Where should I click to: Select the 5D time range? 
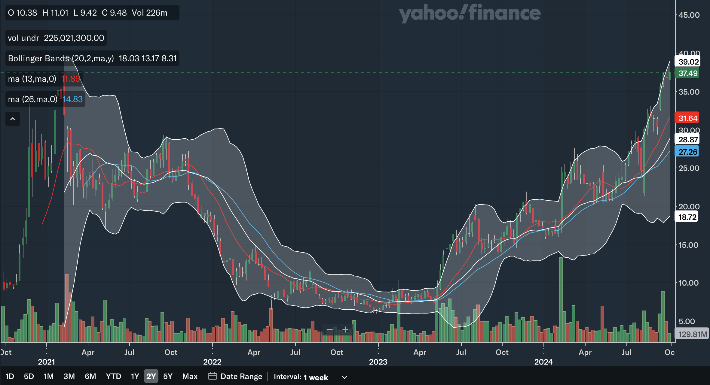[29, 376]
